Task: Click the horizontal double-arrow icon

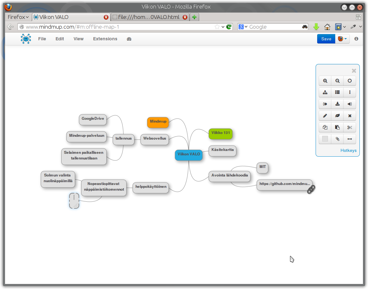Action: click(350, 139)
